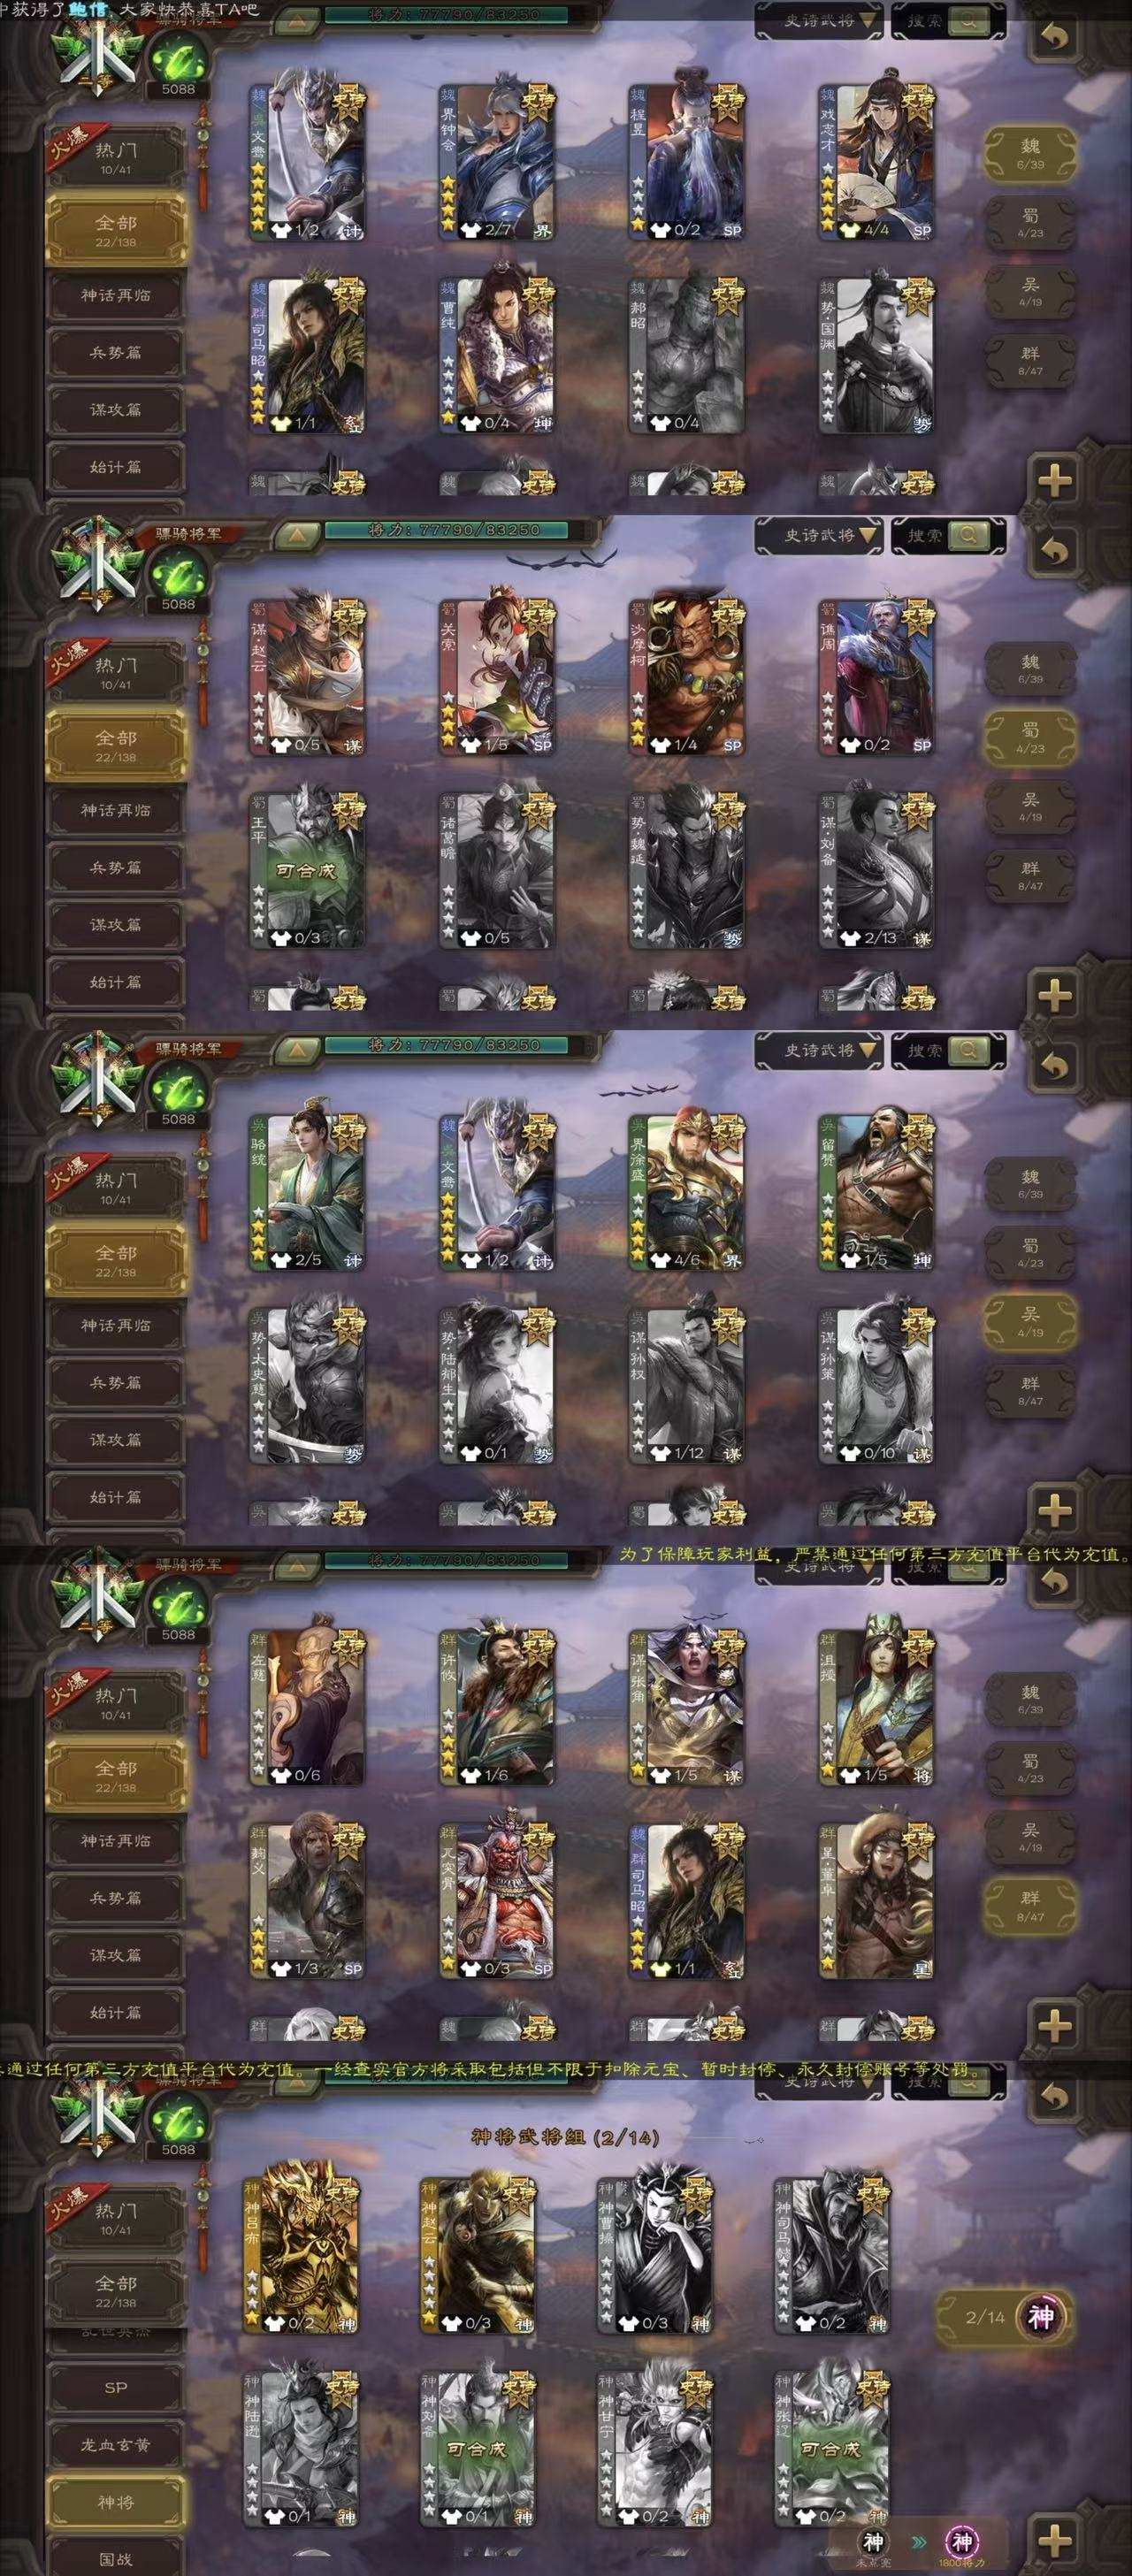The image size is (1132, 2576).
Task: Open the 沙摩柯 hero portrait
Action: [686, 672]
